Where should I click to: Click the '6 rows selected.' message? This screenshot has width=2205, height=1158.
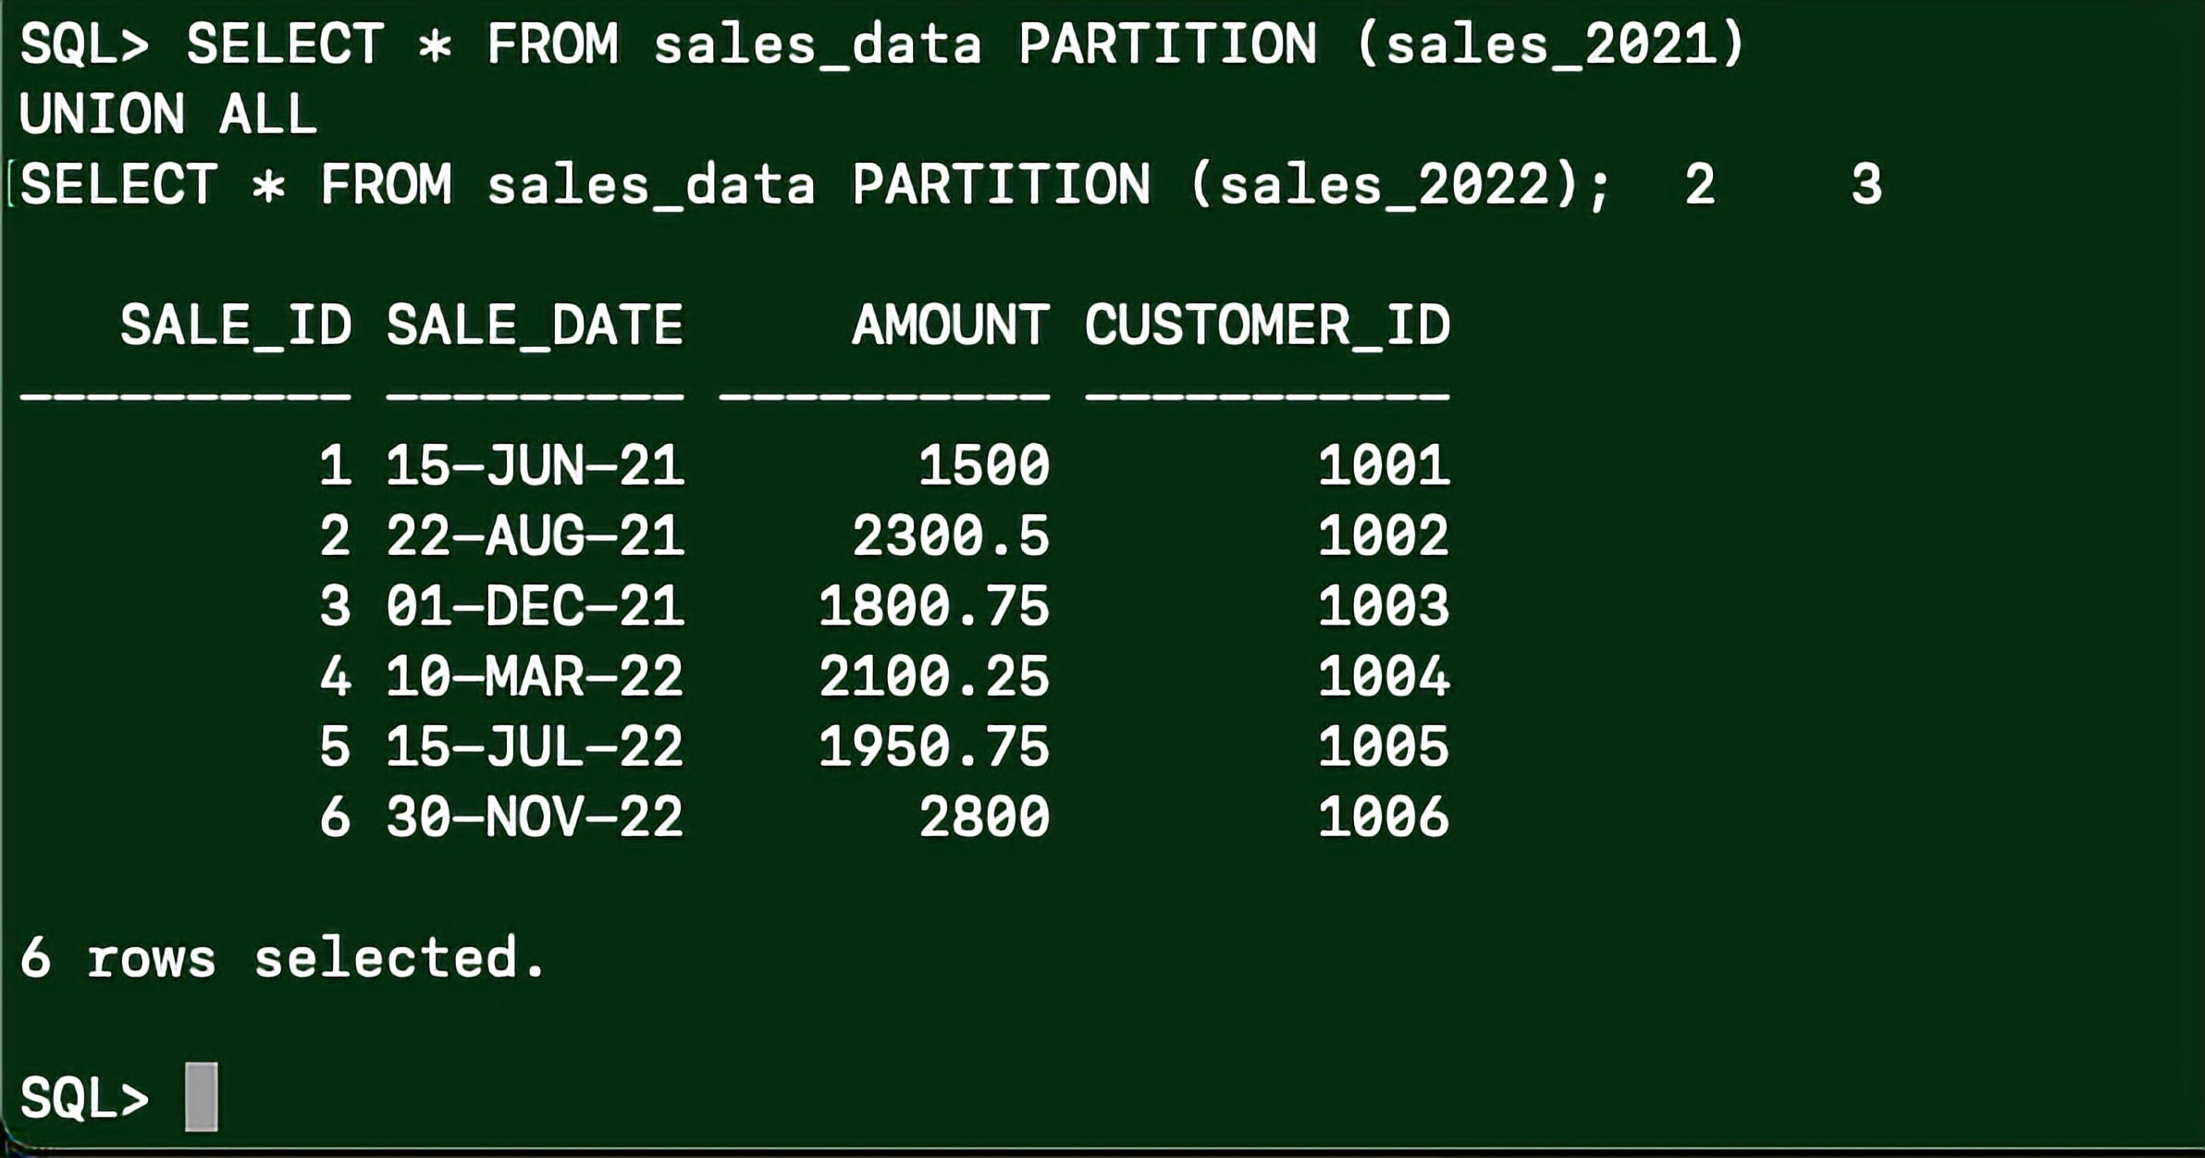(x=283, y=957)
